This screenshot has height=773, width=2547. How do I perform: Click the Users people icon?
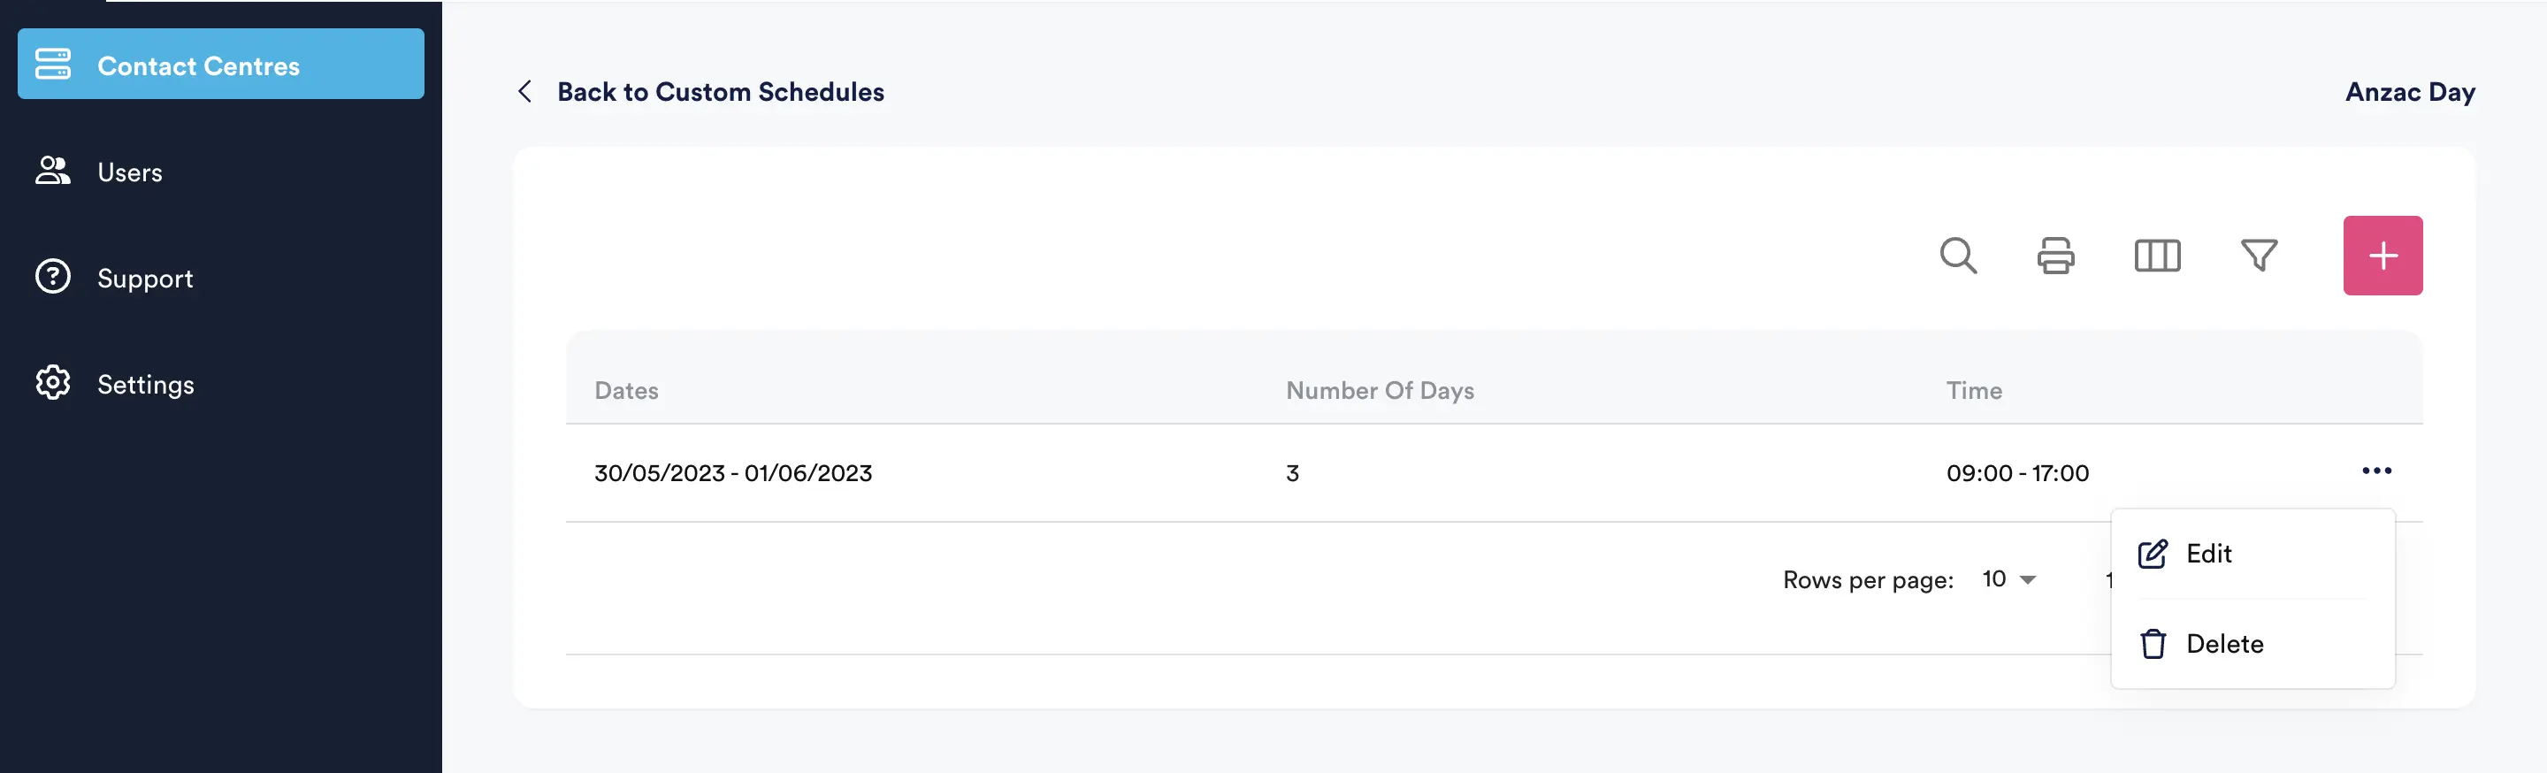(x=53, y=171)
